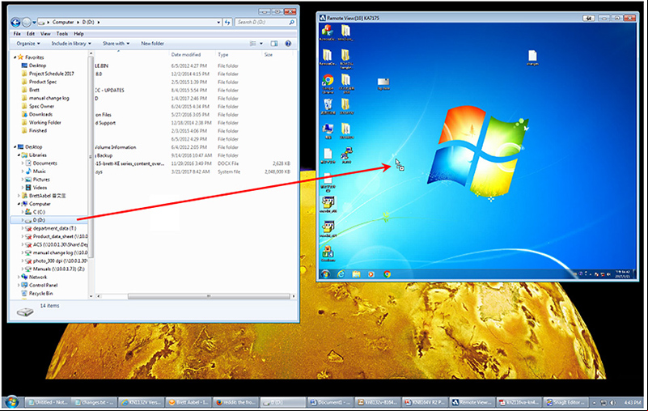Select drive C (C:) in tree

tap(39, 212)
